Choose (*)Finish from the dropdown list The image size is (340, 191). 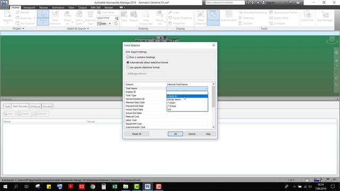click(187, 106)
